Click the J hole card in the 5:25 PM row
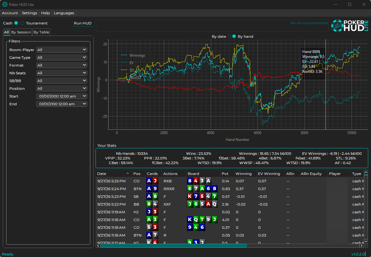Viewport: 371px width, 257px height. coord(155,181)
